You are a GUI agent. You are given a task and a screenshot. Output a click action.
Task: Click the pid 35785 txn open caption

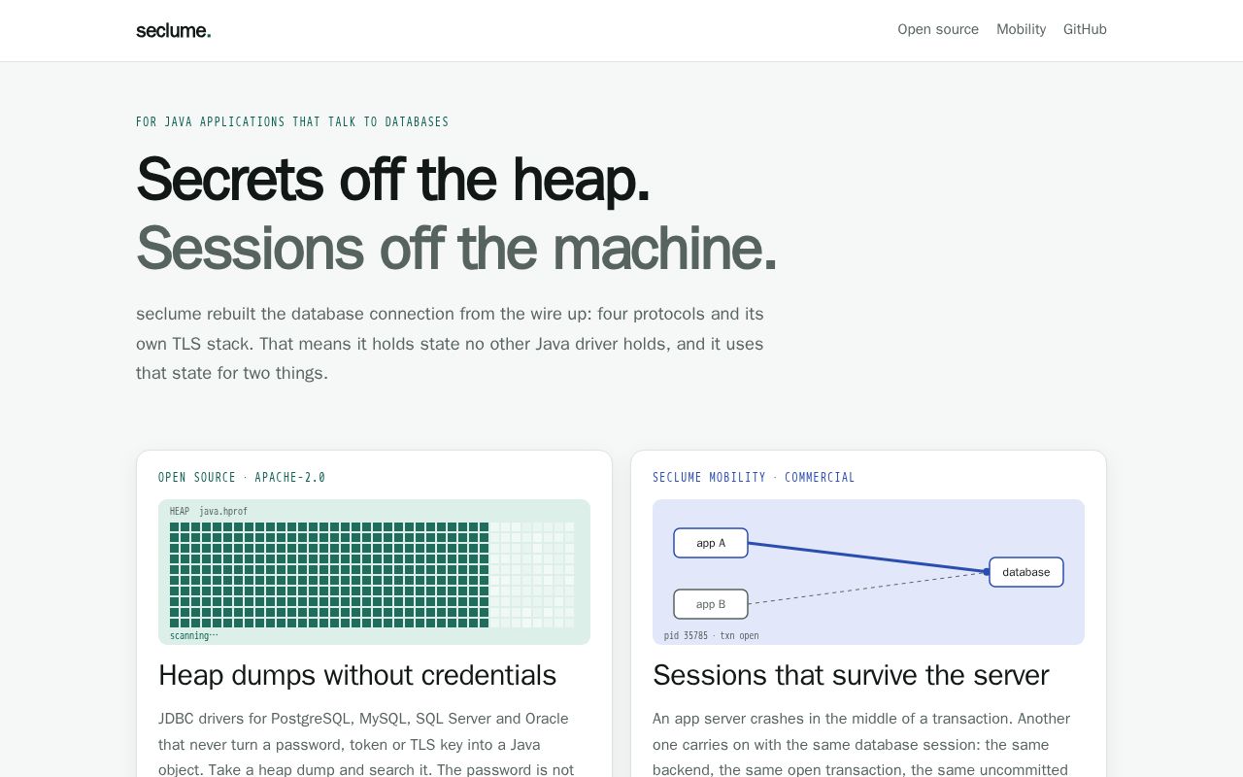[712, 635]
